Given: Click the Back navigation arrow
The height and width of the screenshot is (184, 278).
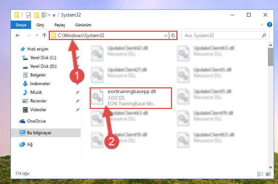Looking at the screenshot, I should 18,36.
